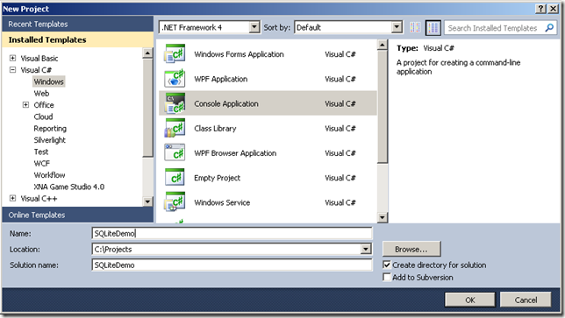Select the Test category in tree

point(41,152)
